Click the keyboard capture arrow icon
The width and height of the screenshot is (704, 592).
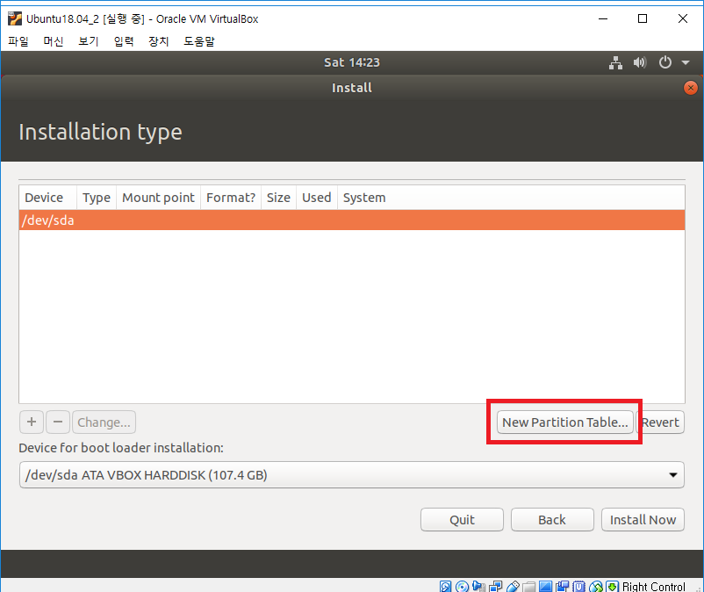tap(613, 586)
